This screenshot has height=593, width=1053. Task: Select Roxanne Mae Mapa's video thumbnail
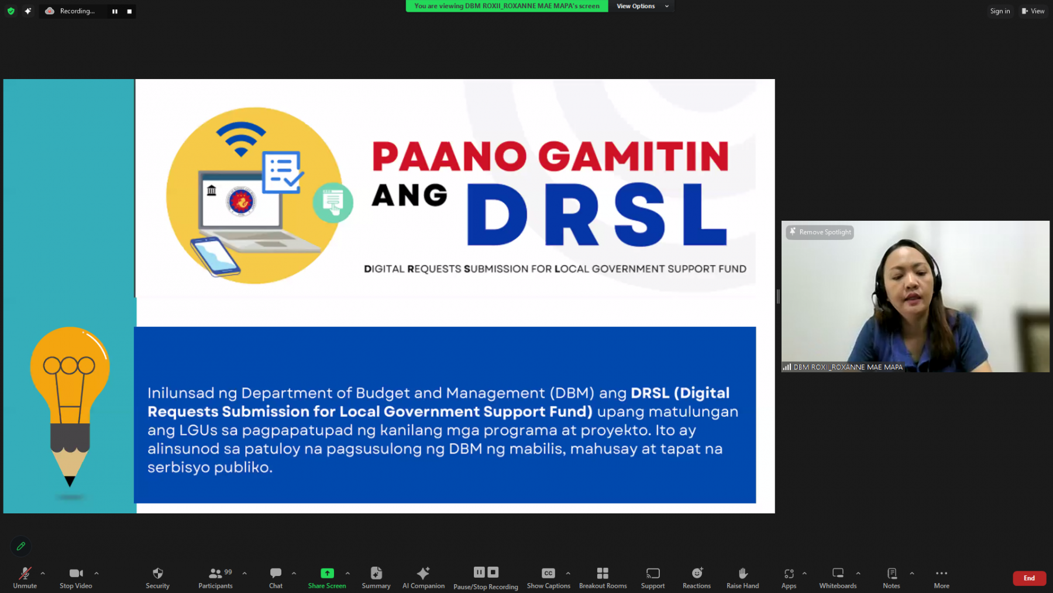coord(915,296)
